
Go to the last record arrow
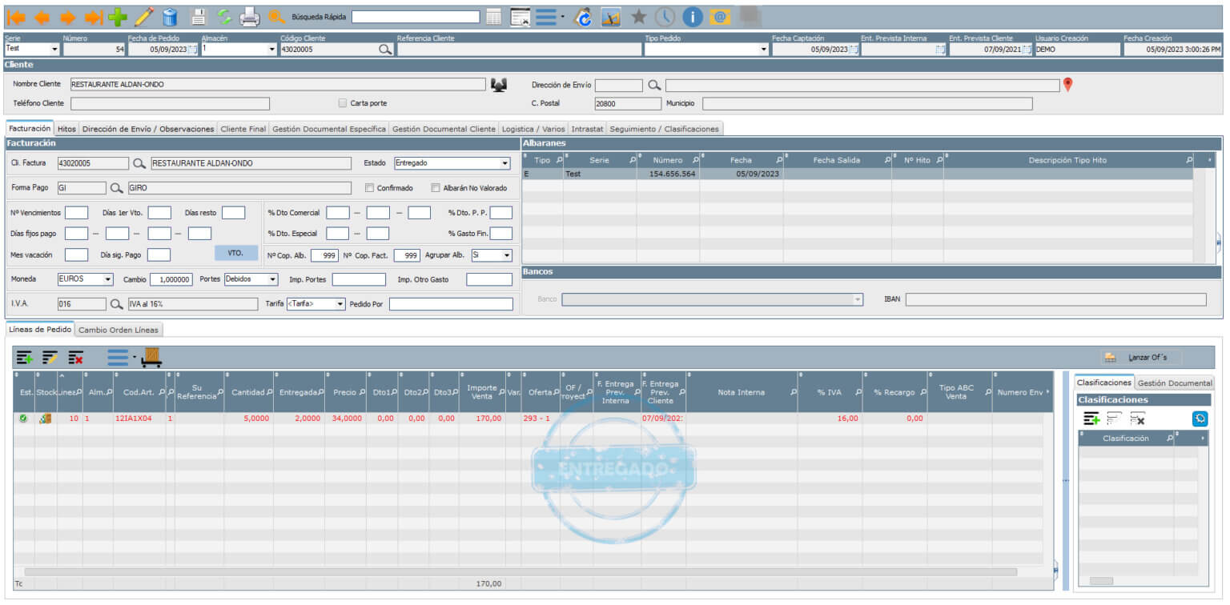click(94, 16)
